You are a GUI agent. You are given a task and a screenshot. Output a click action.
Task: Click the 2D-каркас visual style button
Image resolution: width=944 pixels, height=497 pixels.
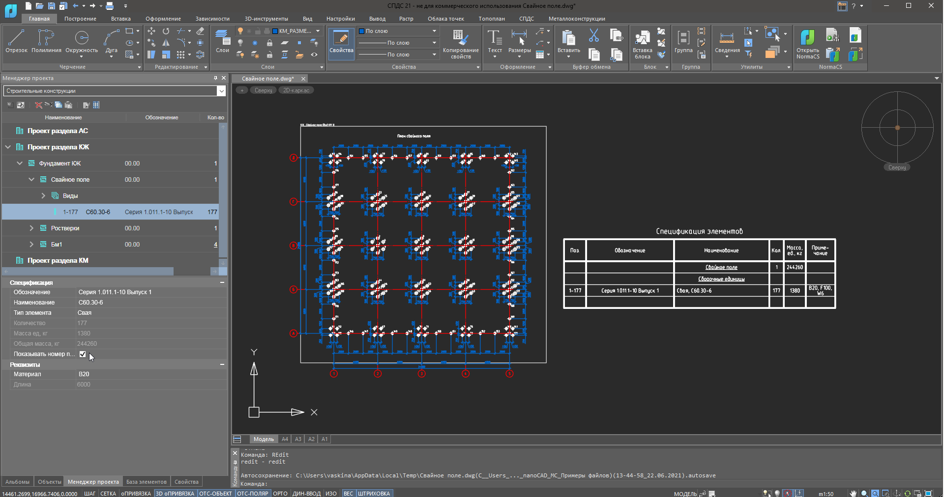(296, 90)
